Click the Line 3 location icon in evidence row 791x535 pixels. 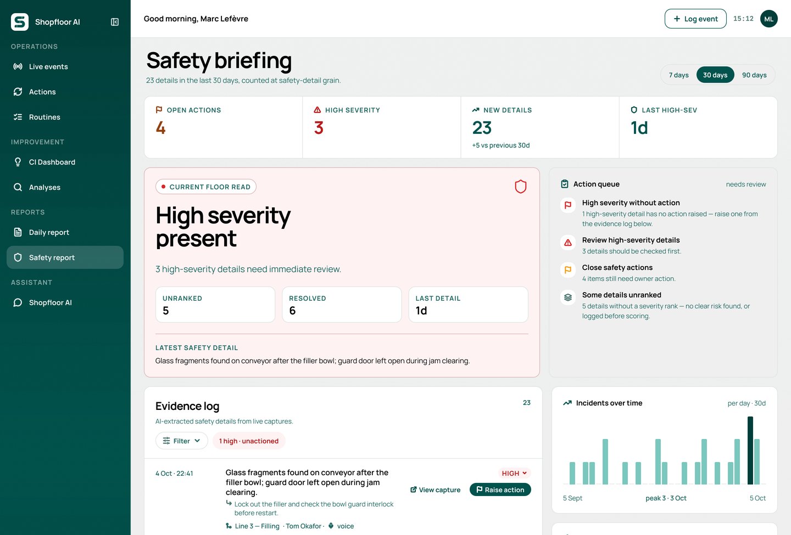tap(229, 526)
